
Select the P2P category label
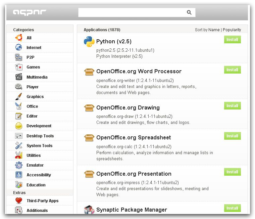[31, 57]
